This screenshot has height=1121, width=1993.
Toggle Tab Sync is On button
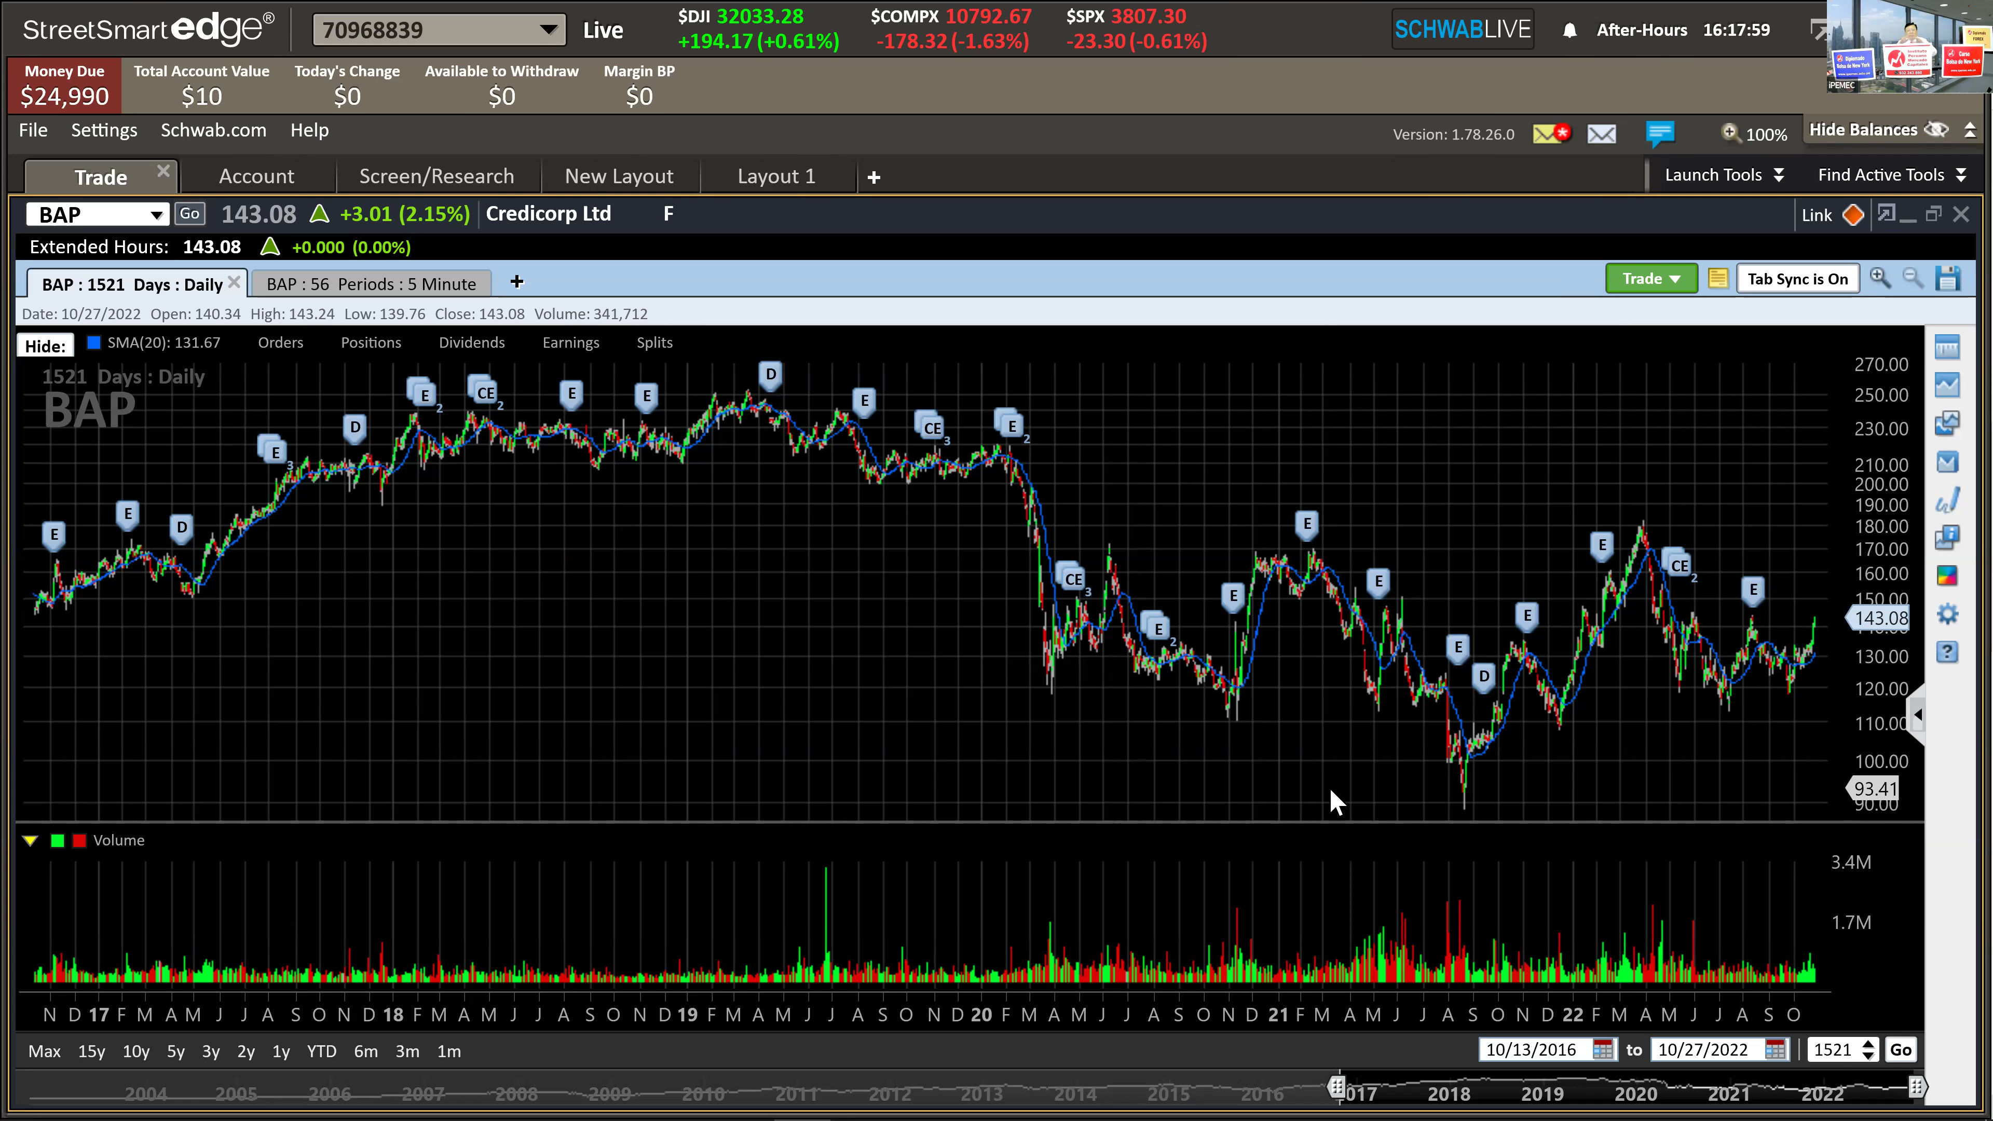(x=1797, y=279)
